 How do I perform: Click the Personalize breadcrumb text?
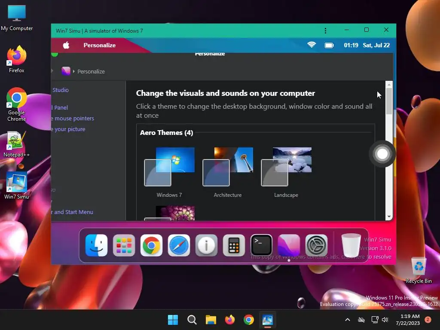(x=91, y=72)
